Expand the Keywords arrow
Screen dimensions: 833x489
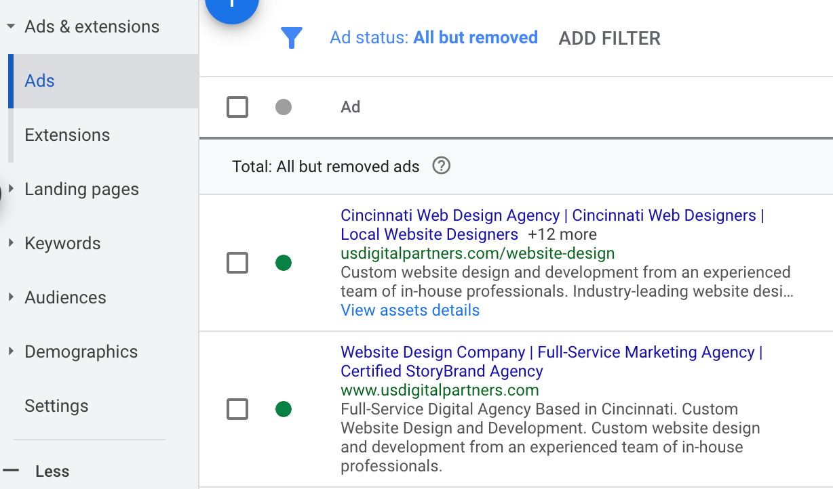coord(11,242)
